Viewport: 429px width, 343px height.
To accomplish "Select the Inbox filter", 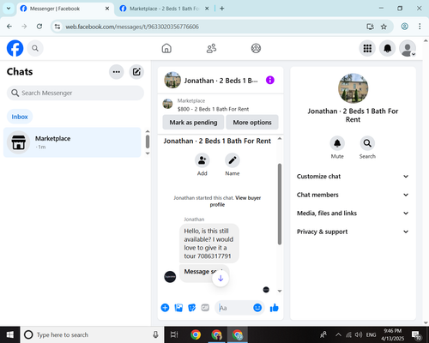I will pyautogui.click(x=20, y=117).
